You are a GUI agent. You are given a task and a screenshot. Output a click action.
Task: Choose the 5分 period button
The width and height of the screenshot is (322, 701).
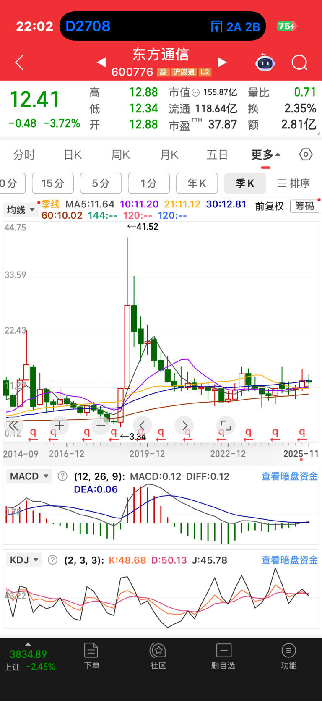pyautogui.click(x=101, y=183)
